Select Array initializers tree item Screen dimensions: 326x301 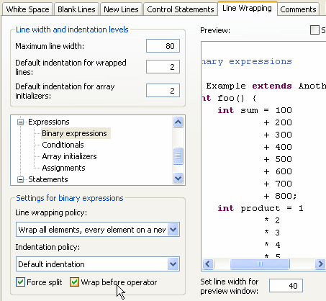(x=69, y=156)
